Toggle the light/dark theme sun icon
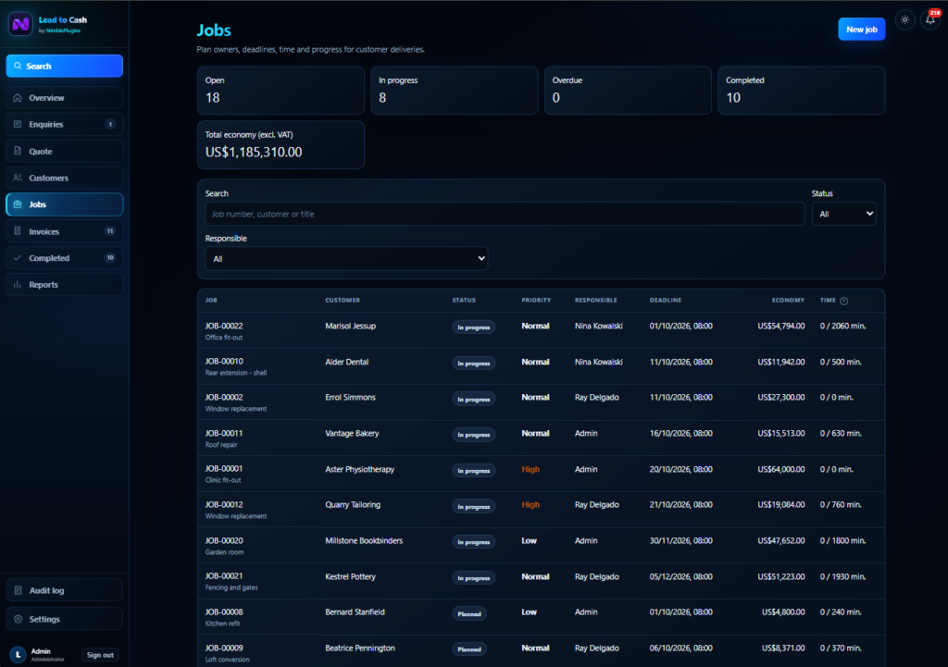Screen dimensions: 948x667 tap(904, 20)
